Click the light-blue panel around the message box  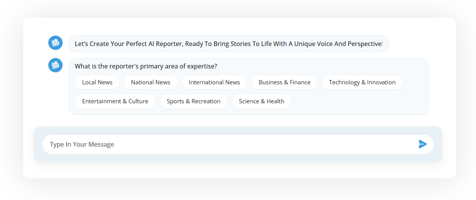(x=238, y=158)
